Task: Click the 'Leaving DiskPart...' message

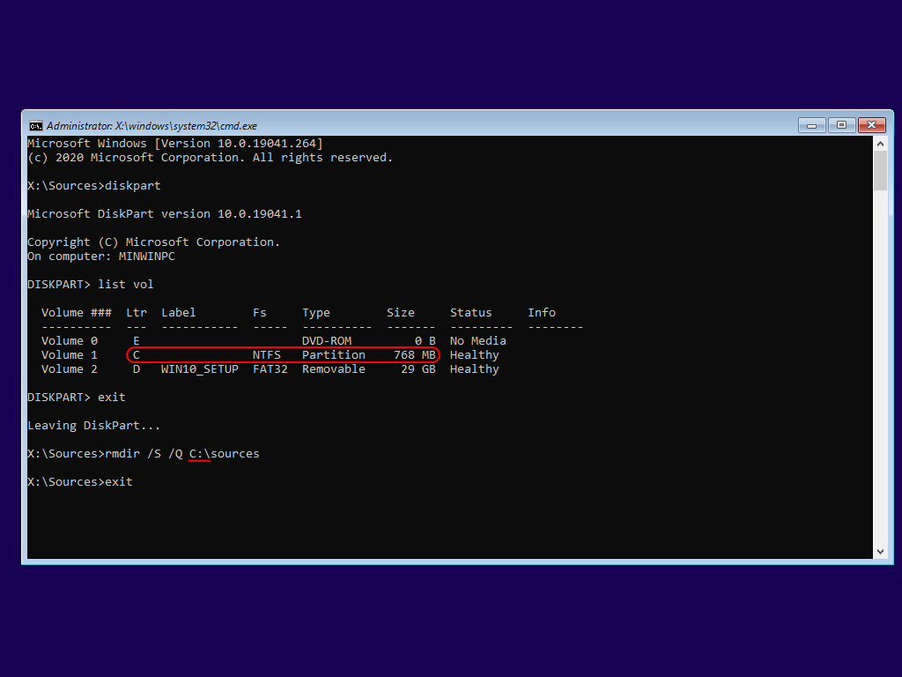Action: (x=93, y=426)
